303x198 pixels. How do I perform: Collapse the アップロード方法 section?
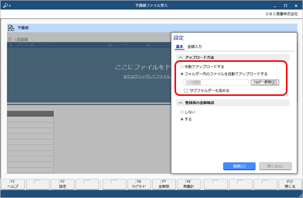pyautogui.click(x=181, y=58)
